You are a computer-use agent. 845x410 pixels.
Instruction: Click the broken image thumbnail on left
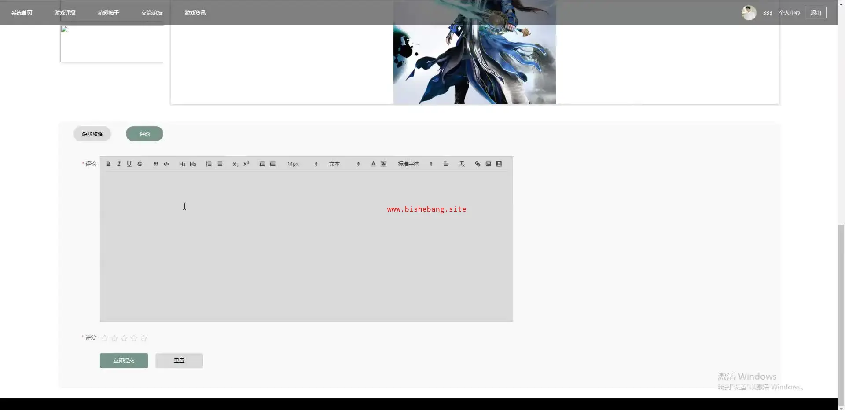point(112,43)
